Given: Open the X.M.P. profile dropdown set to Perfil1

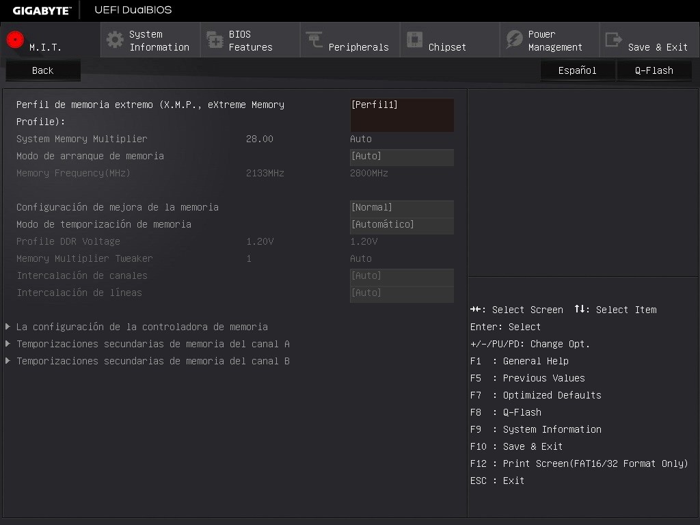Looking at the screenshot, I should coord(401,114).
